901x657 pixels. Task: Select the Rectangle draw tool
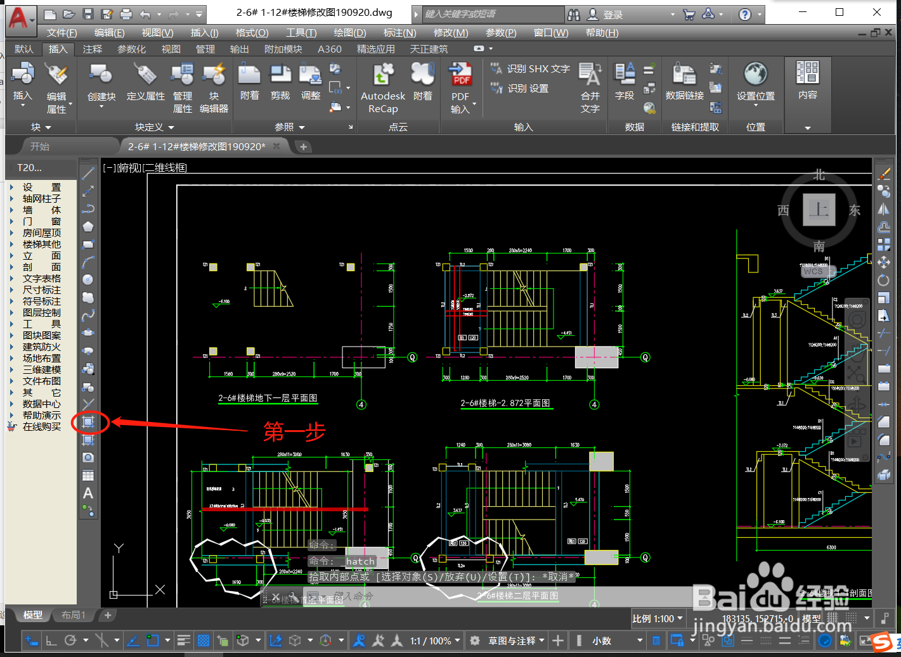(88, 244)
